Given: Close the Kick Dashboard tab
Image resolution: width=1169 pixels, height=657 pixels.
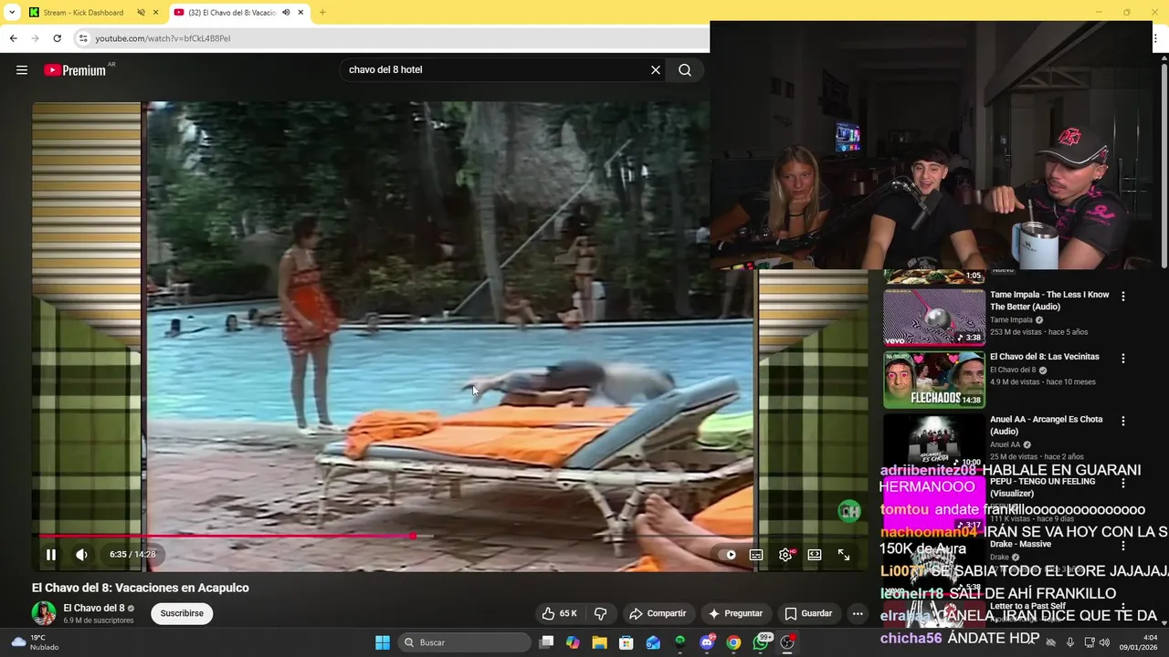Looking at the screenshot, I should (x=155, y=13).
